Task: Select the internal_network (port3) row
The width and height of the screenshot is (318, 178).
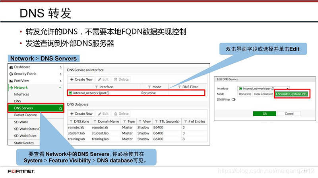Action: point(136,93)
